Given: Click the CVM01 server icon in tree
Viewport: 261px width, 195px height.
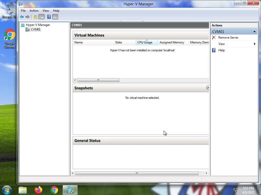Looking at the screenshot, I should coord(27,29).
